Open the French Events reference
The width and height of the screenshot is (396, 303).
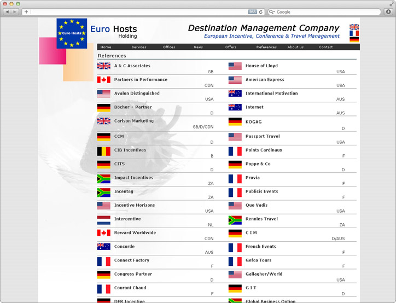pyautogui.click(x=261, y=247)
